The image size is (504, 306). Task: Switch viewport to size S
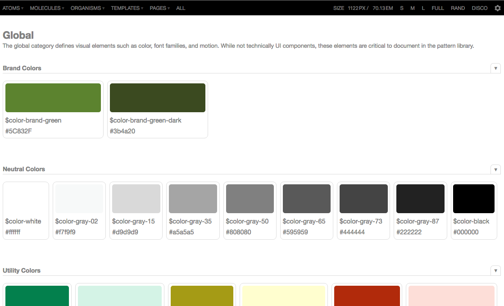pyautogui.click(x=401, y=8)
